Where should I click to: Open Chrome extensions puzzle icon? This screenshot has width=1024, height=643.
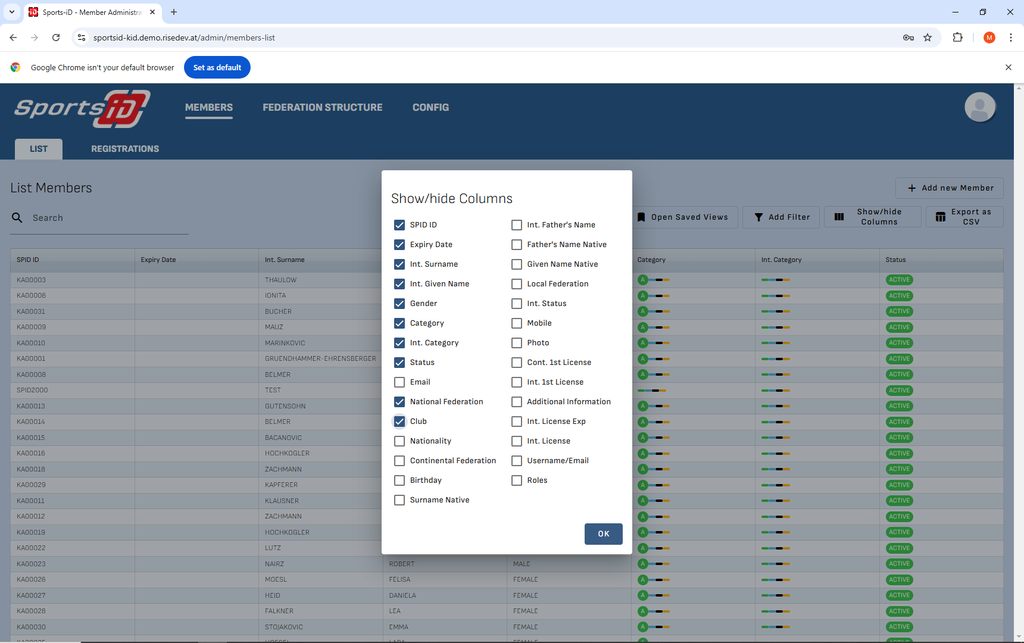pos(957,38)
